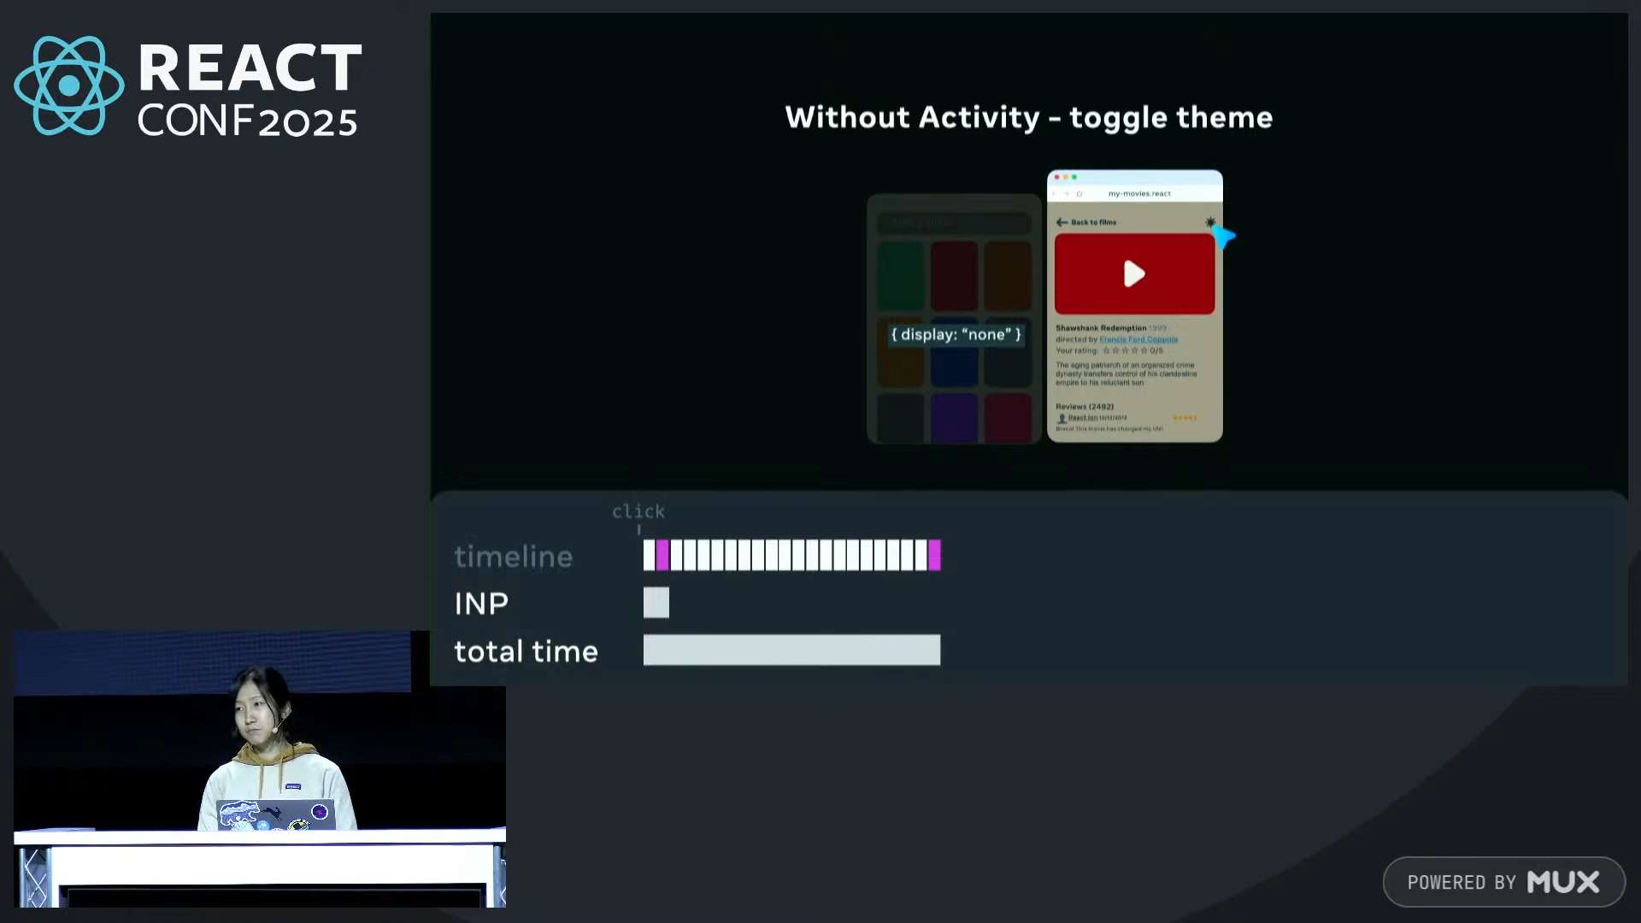Click the Back to films arrow
Screen dimensions: 1641x923
[1062, 222]
